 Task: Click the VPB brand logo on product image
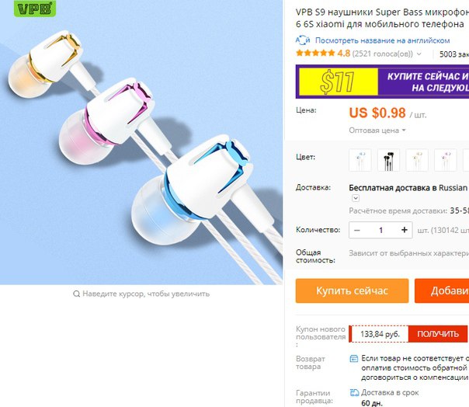pyautogui.click(x=35, y=9)
